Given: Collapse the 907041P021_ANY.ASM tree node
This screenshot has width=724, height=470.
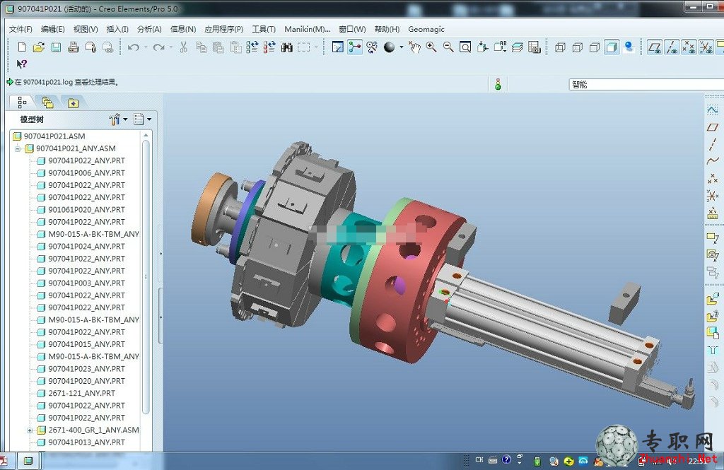Looking at the screenshot, I should (x=17, y=148).
